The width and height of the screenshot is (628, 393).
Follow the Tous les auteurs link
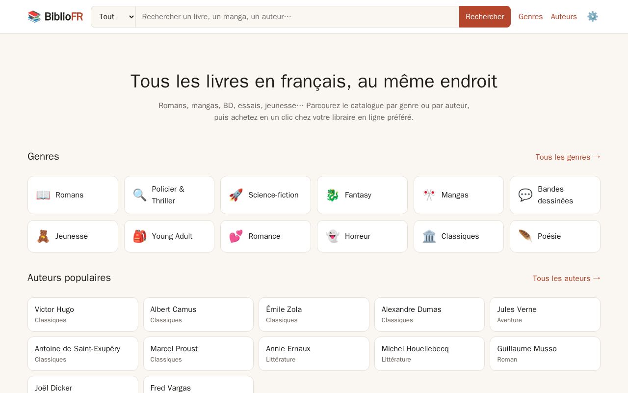click(567, 279)
